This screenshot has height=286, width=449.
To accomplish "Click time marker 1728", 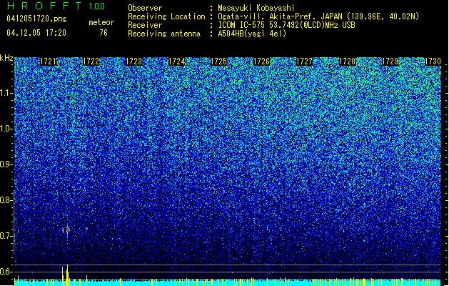I will 348,61.
